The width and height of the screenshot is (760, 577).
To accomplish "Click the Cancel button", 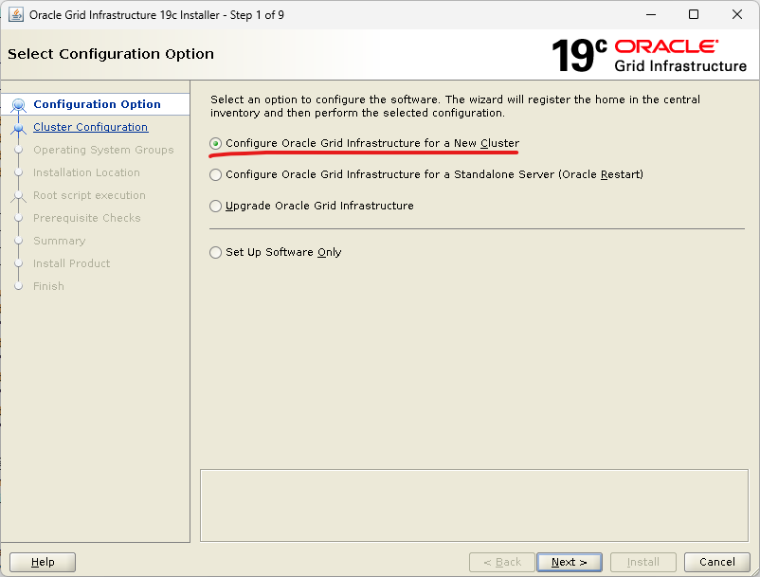I will (x=716, y=562).
